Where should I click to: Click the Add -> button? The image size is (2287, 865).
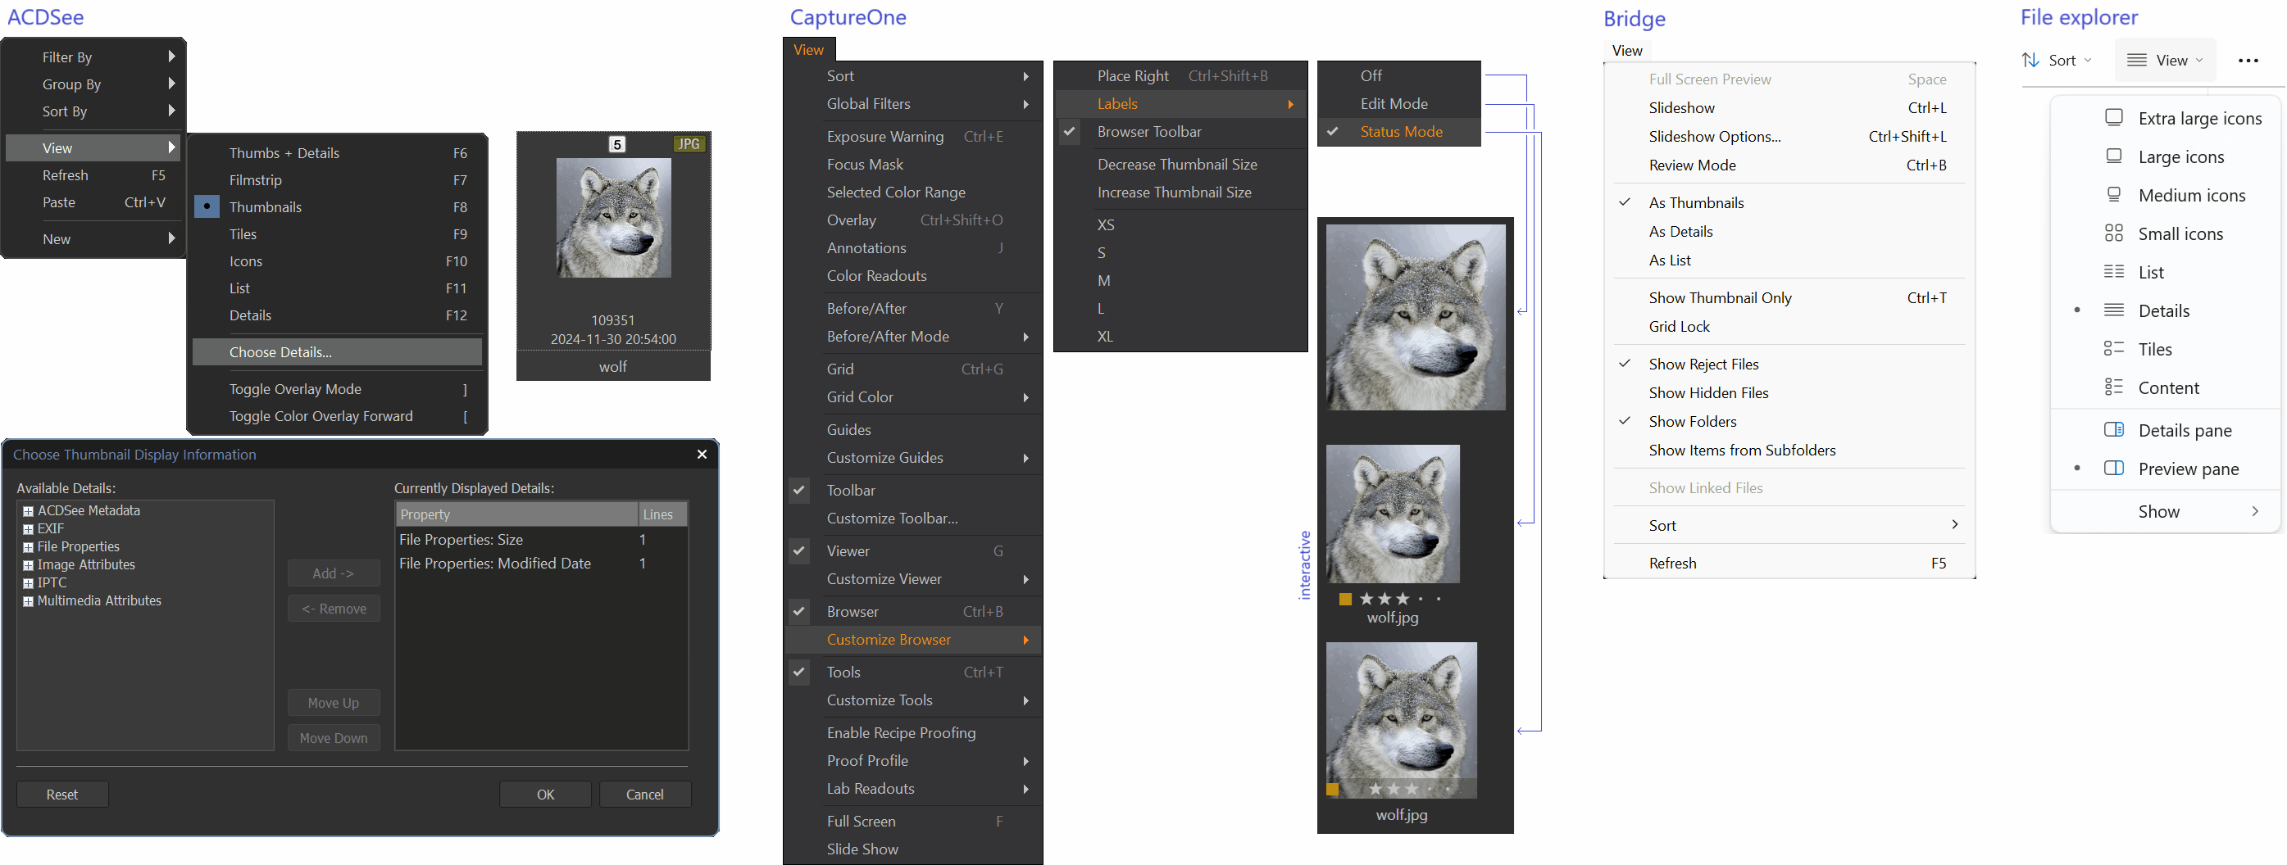point(333,573)
